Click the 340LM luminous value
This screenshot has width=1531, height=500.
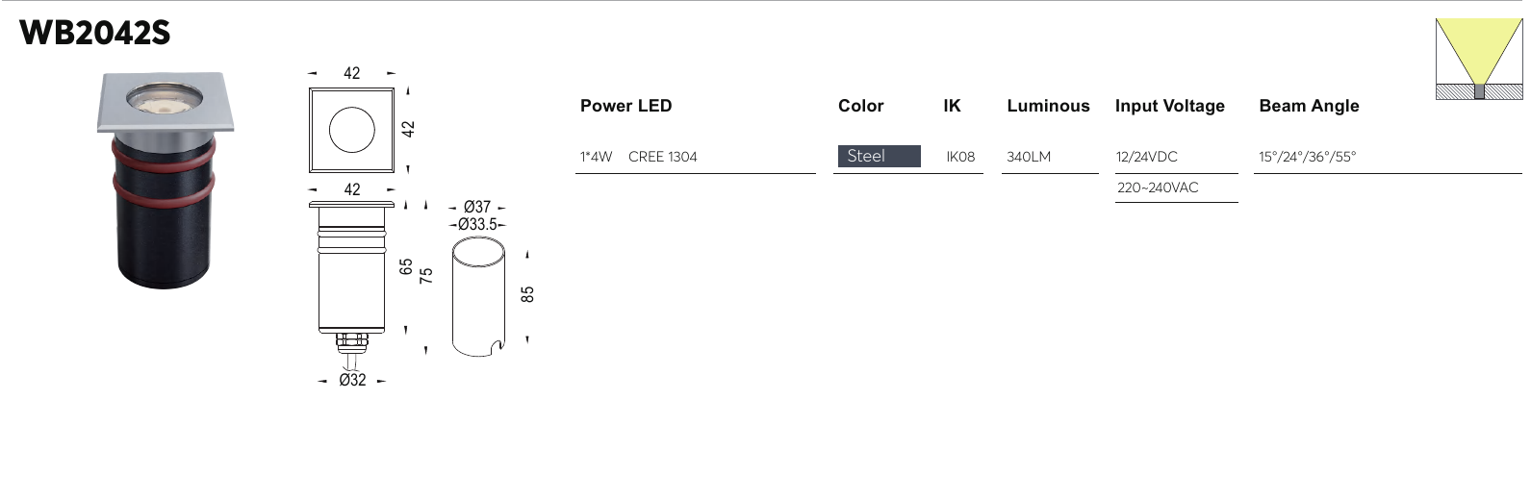pos(1029,157)
